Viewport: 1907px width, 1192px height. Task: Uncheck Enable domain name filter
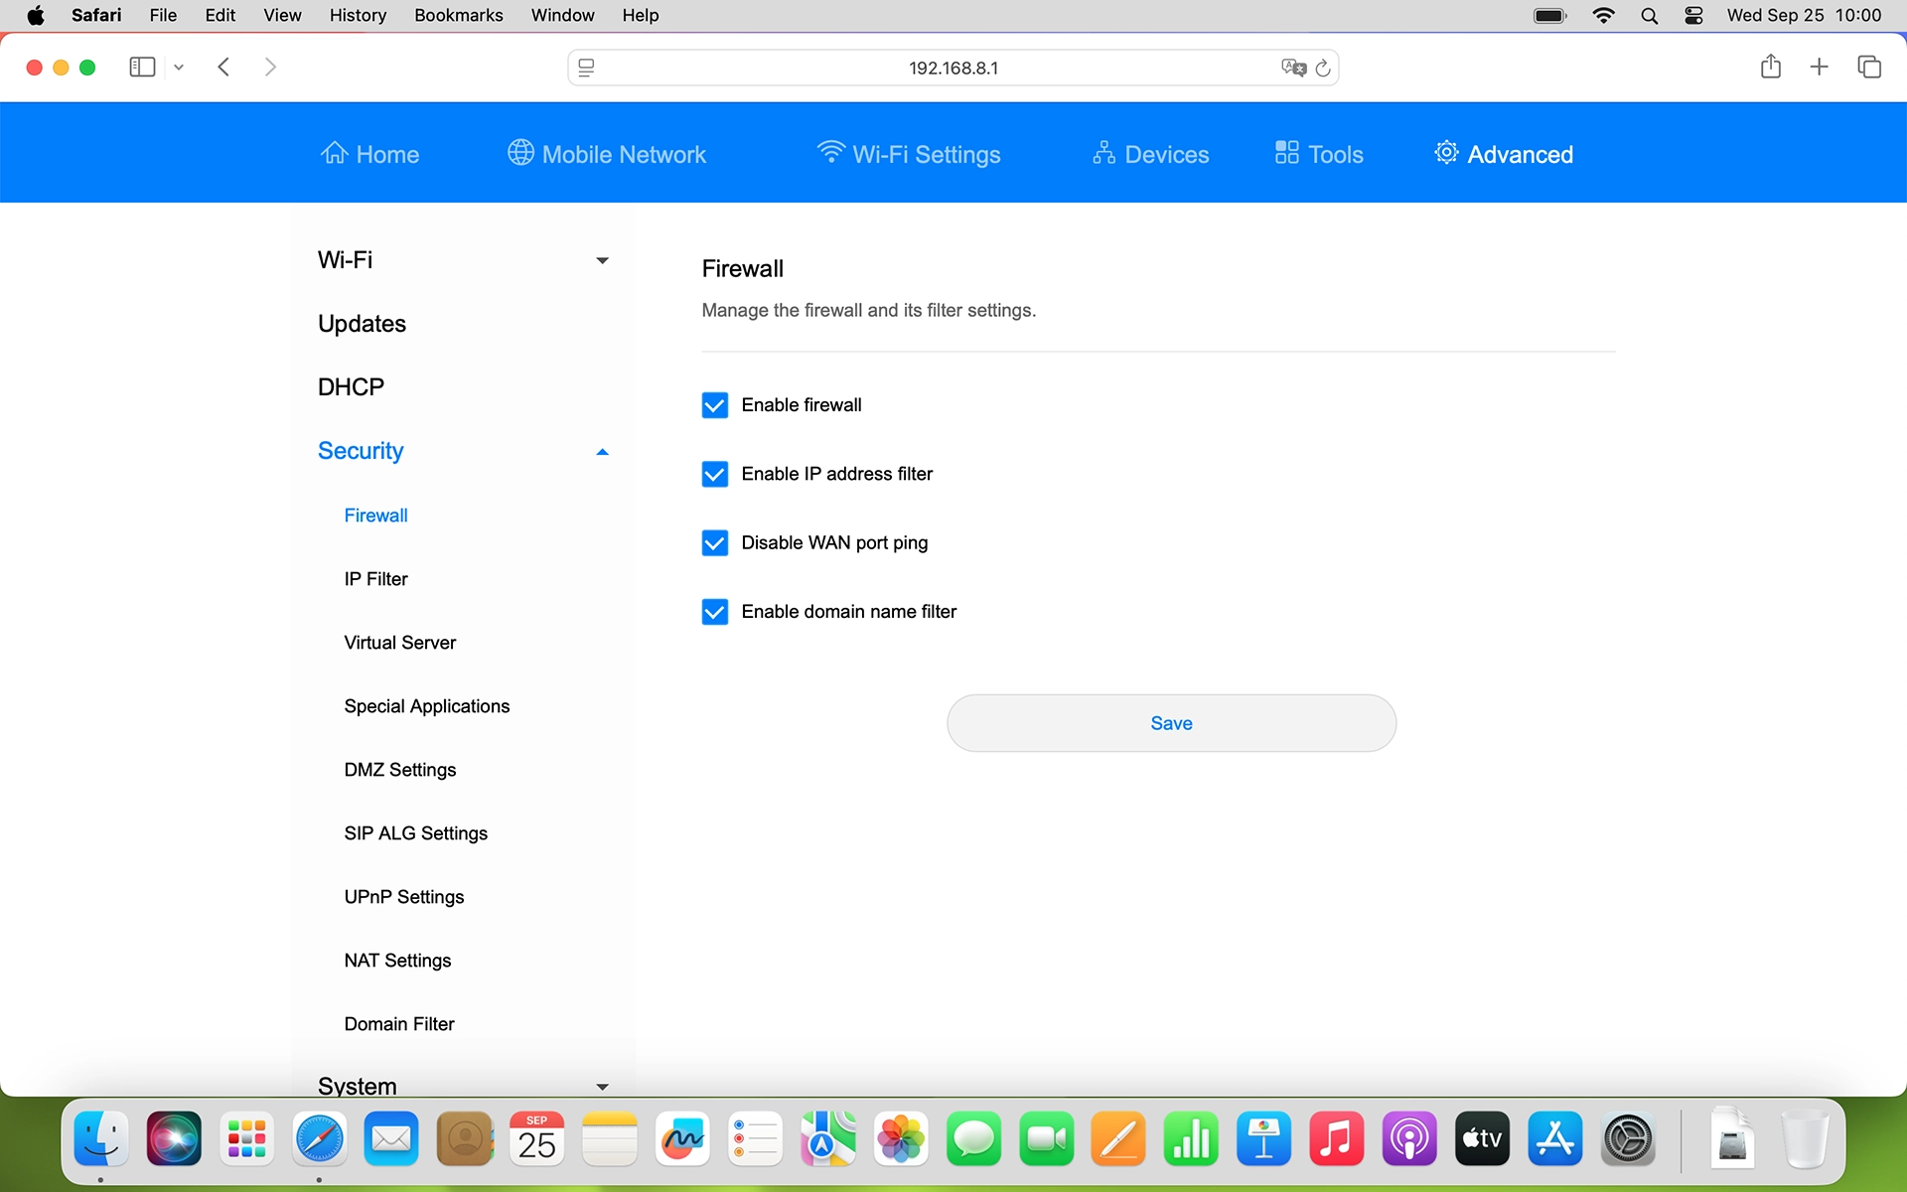[715, 612]
